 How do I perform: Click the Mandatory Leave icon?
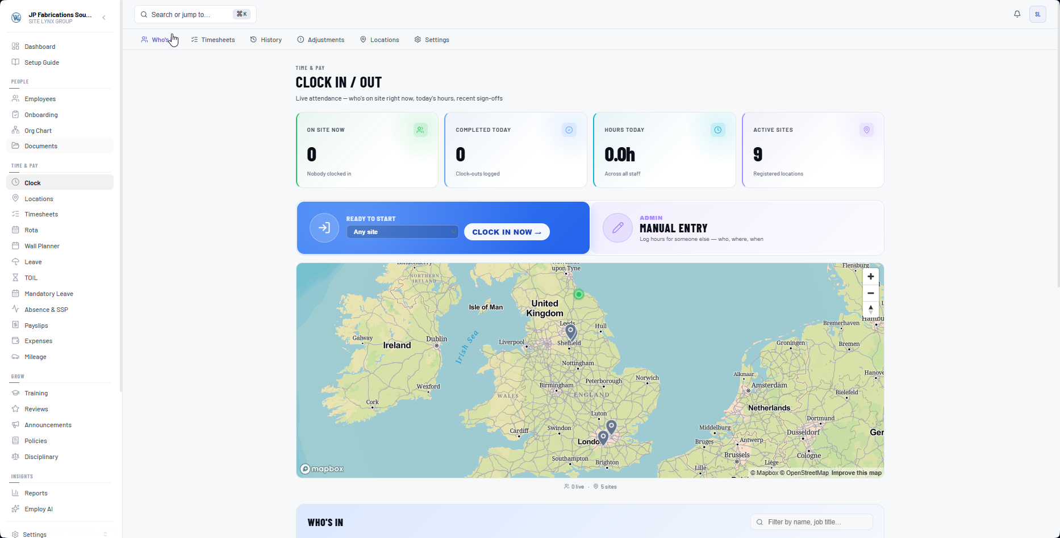(15, 294)
